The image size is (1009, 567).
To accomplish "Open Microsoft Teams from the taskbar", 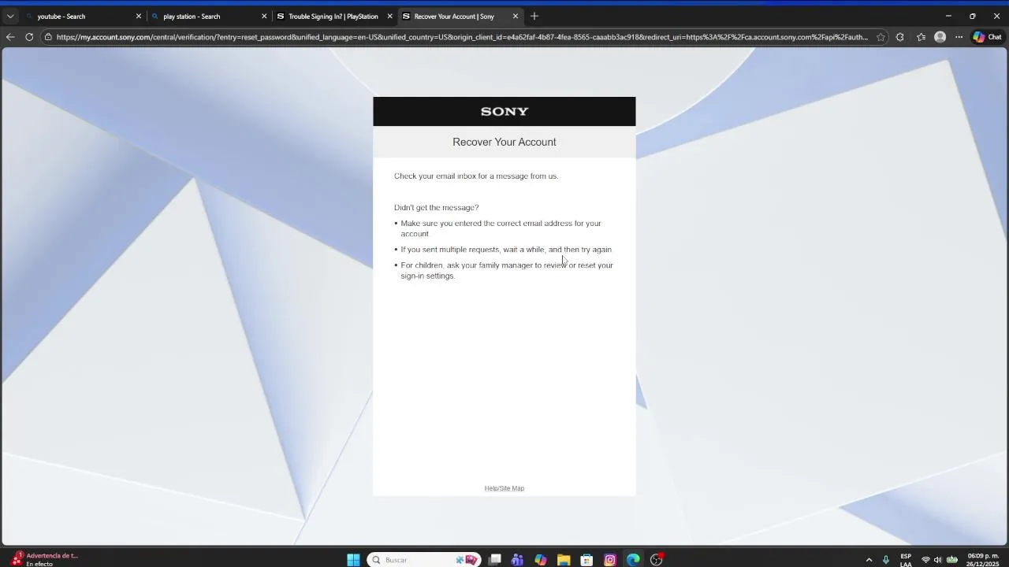I will (517, 560).
